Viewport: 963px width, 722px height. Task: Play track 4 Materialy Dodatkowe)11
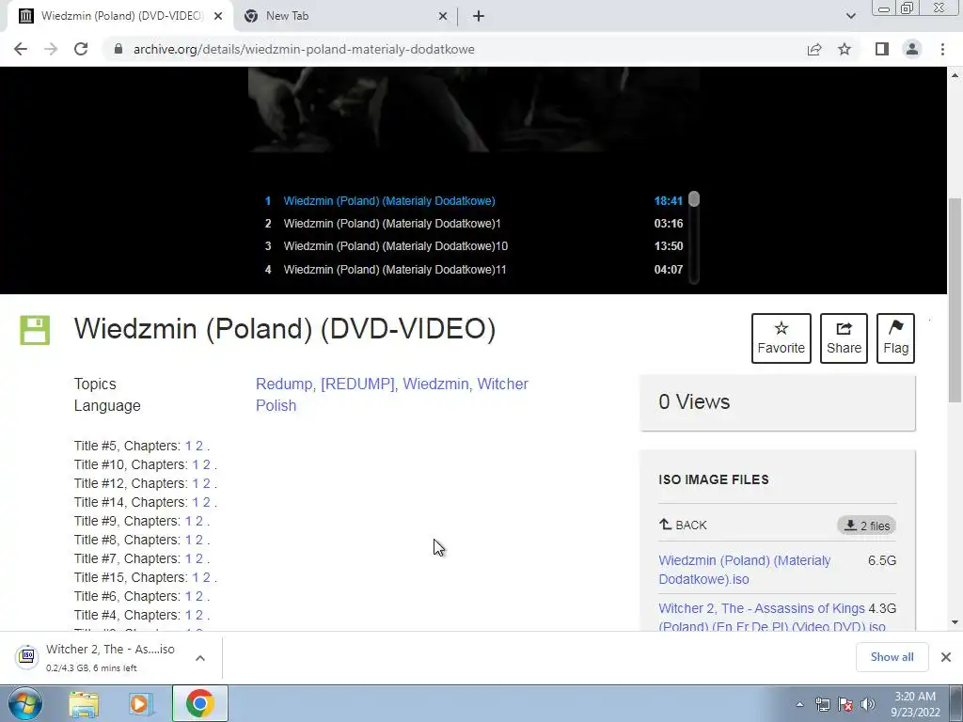(474, 269)
